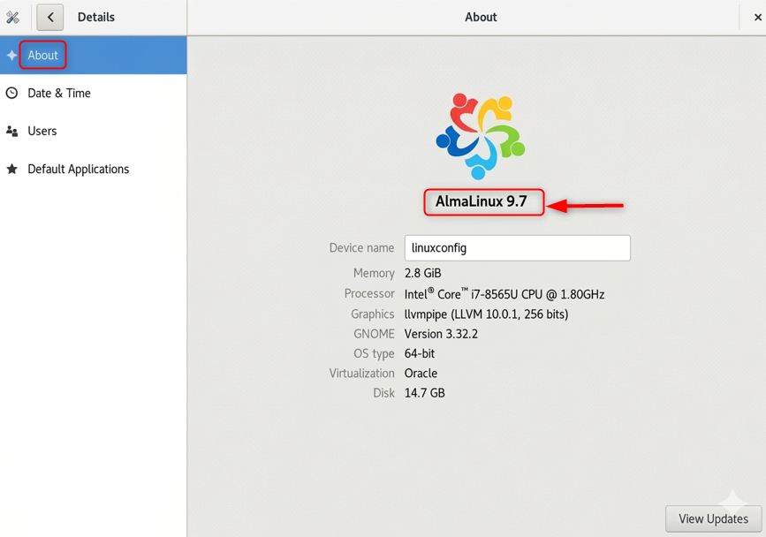Click inside the Device name text field
766x537 pixels.
(517, 247)
